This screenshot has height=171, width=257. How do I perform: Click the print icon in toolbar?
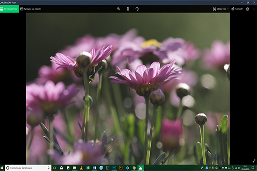pos(247,9)
